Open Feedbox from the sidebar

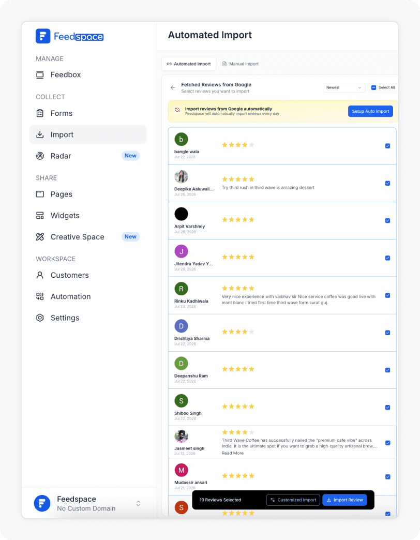click(x=88, y=74)
